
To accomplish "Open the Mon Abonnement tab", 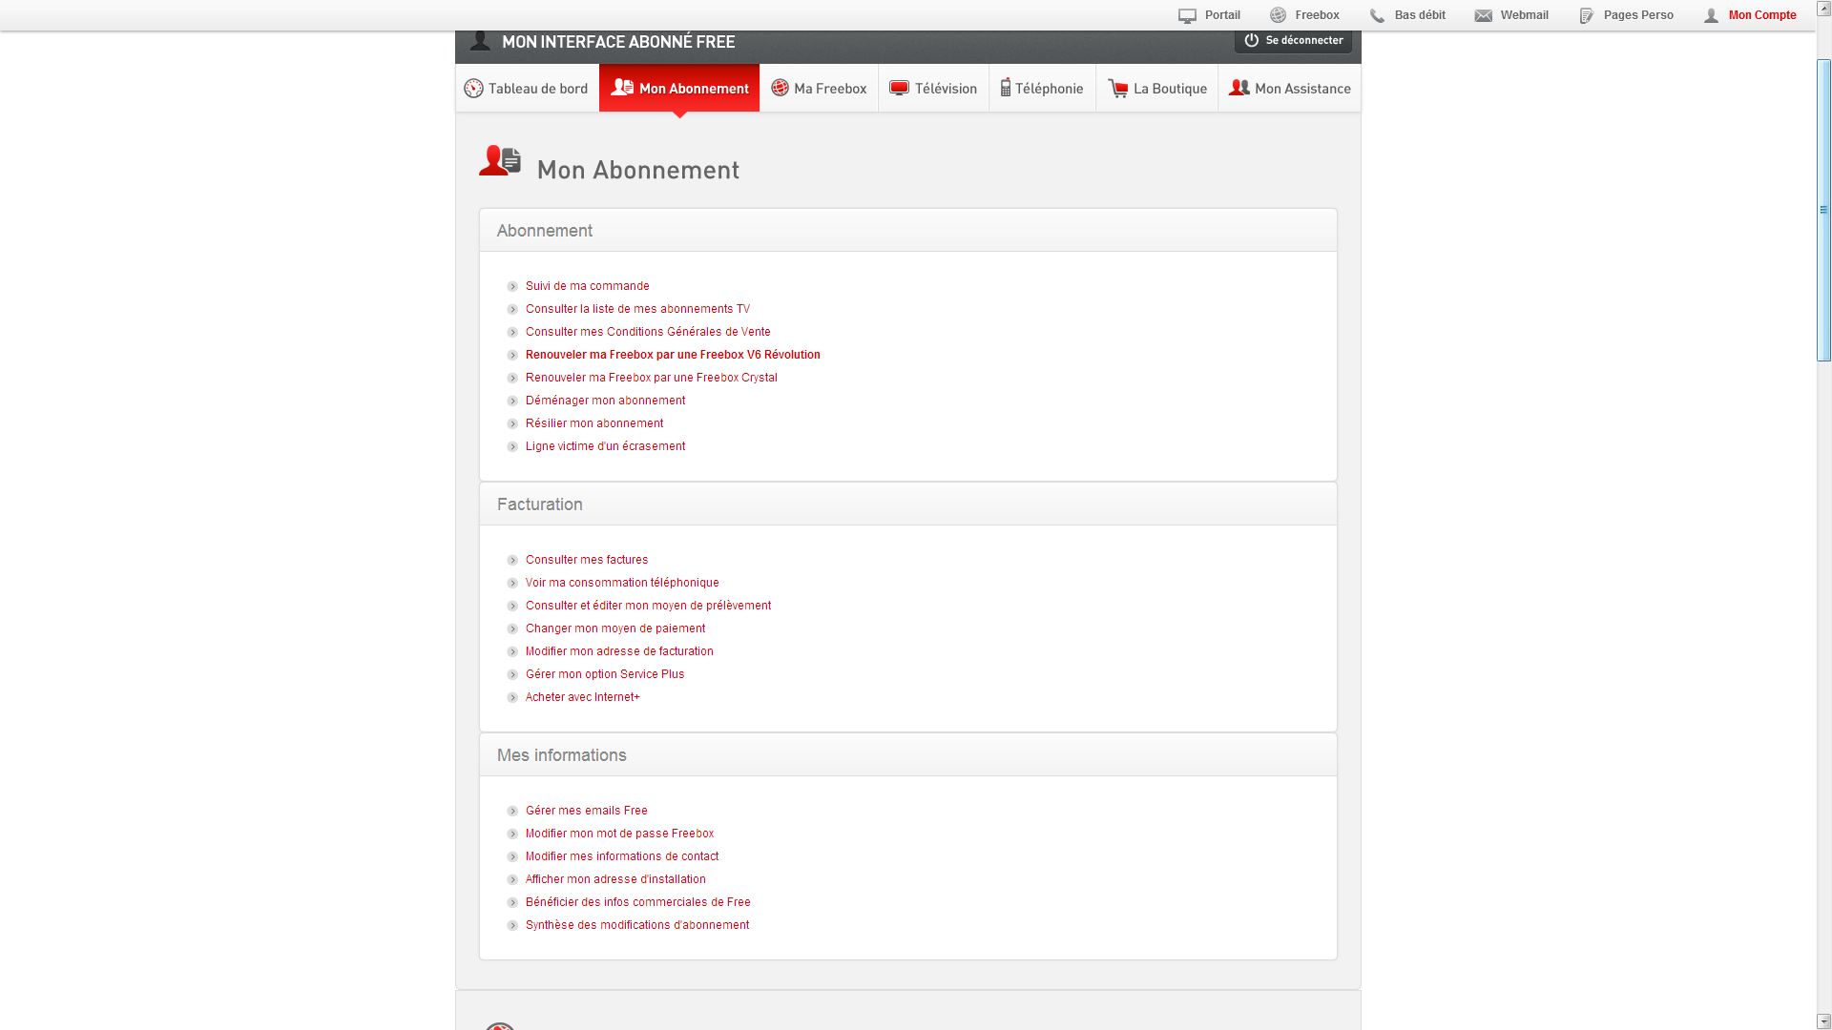I will [679, 89].
